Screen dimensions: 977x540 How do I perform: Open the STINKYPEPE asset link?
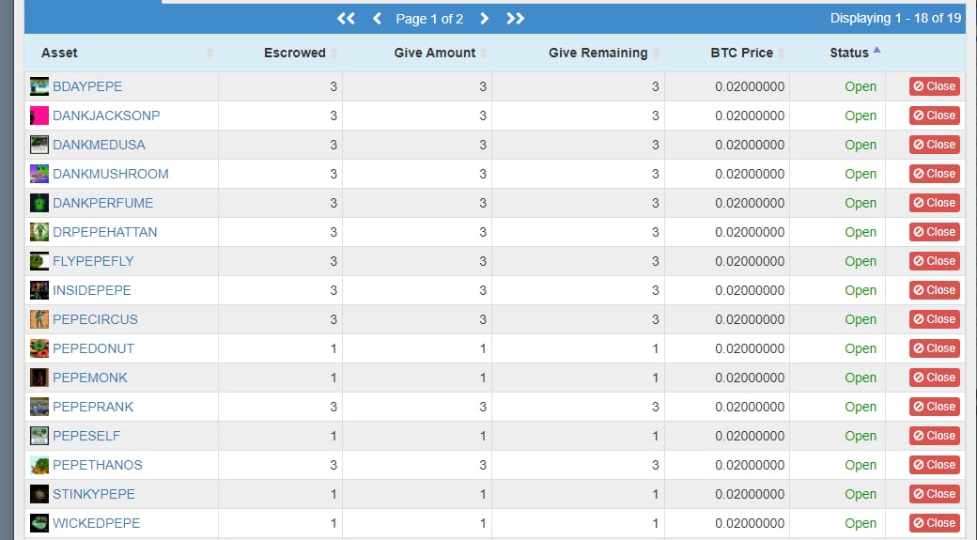click(93, 495)
